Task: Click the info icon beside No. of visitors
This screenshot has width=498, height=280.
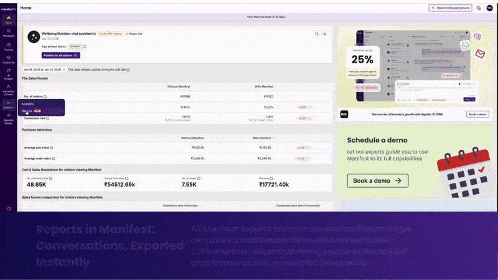Action: [45, 96]
